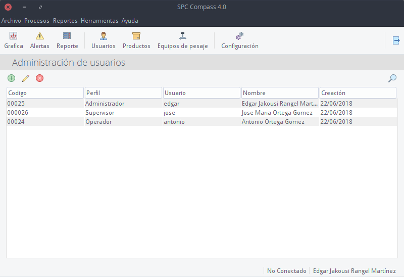Open the Procesos menu
Viewport: 404px width, 277px height.
pyautogui.click(x=36, y=21)
